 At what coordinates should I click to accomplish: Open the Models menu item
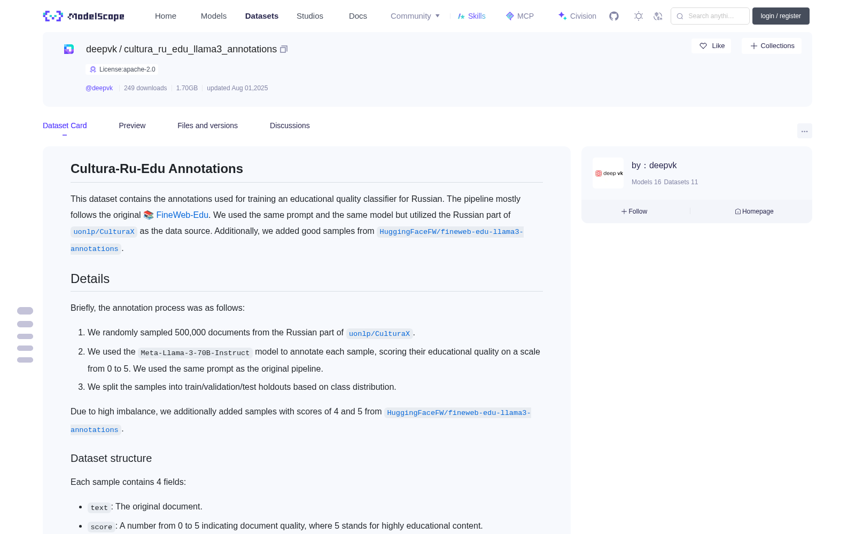214,16
